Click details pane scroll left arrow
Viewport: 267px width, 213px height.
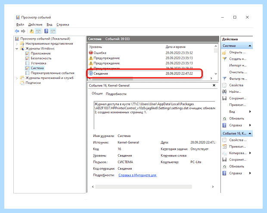(93, 187)
